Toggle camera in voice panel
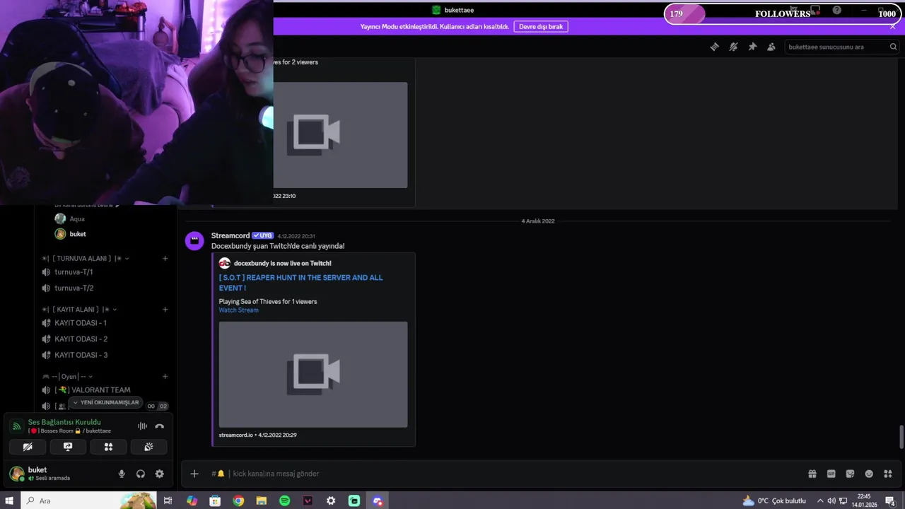 (x=28, y=447)
